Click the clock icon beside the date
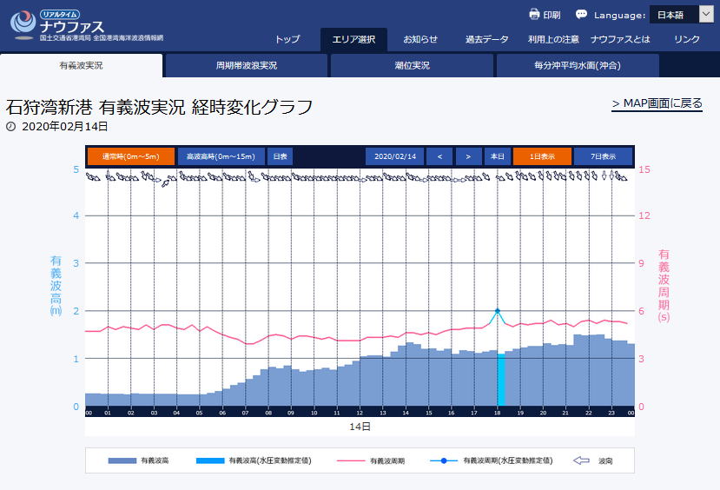This screenshot has width=720, height=490. coord(10,127)
